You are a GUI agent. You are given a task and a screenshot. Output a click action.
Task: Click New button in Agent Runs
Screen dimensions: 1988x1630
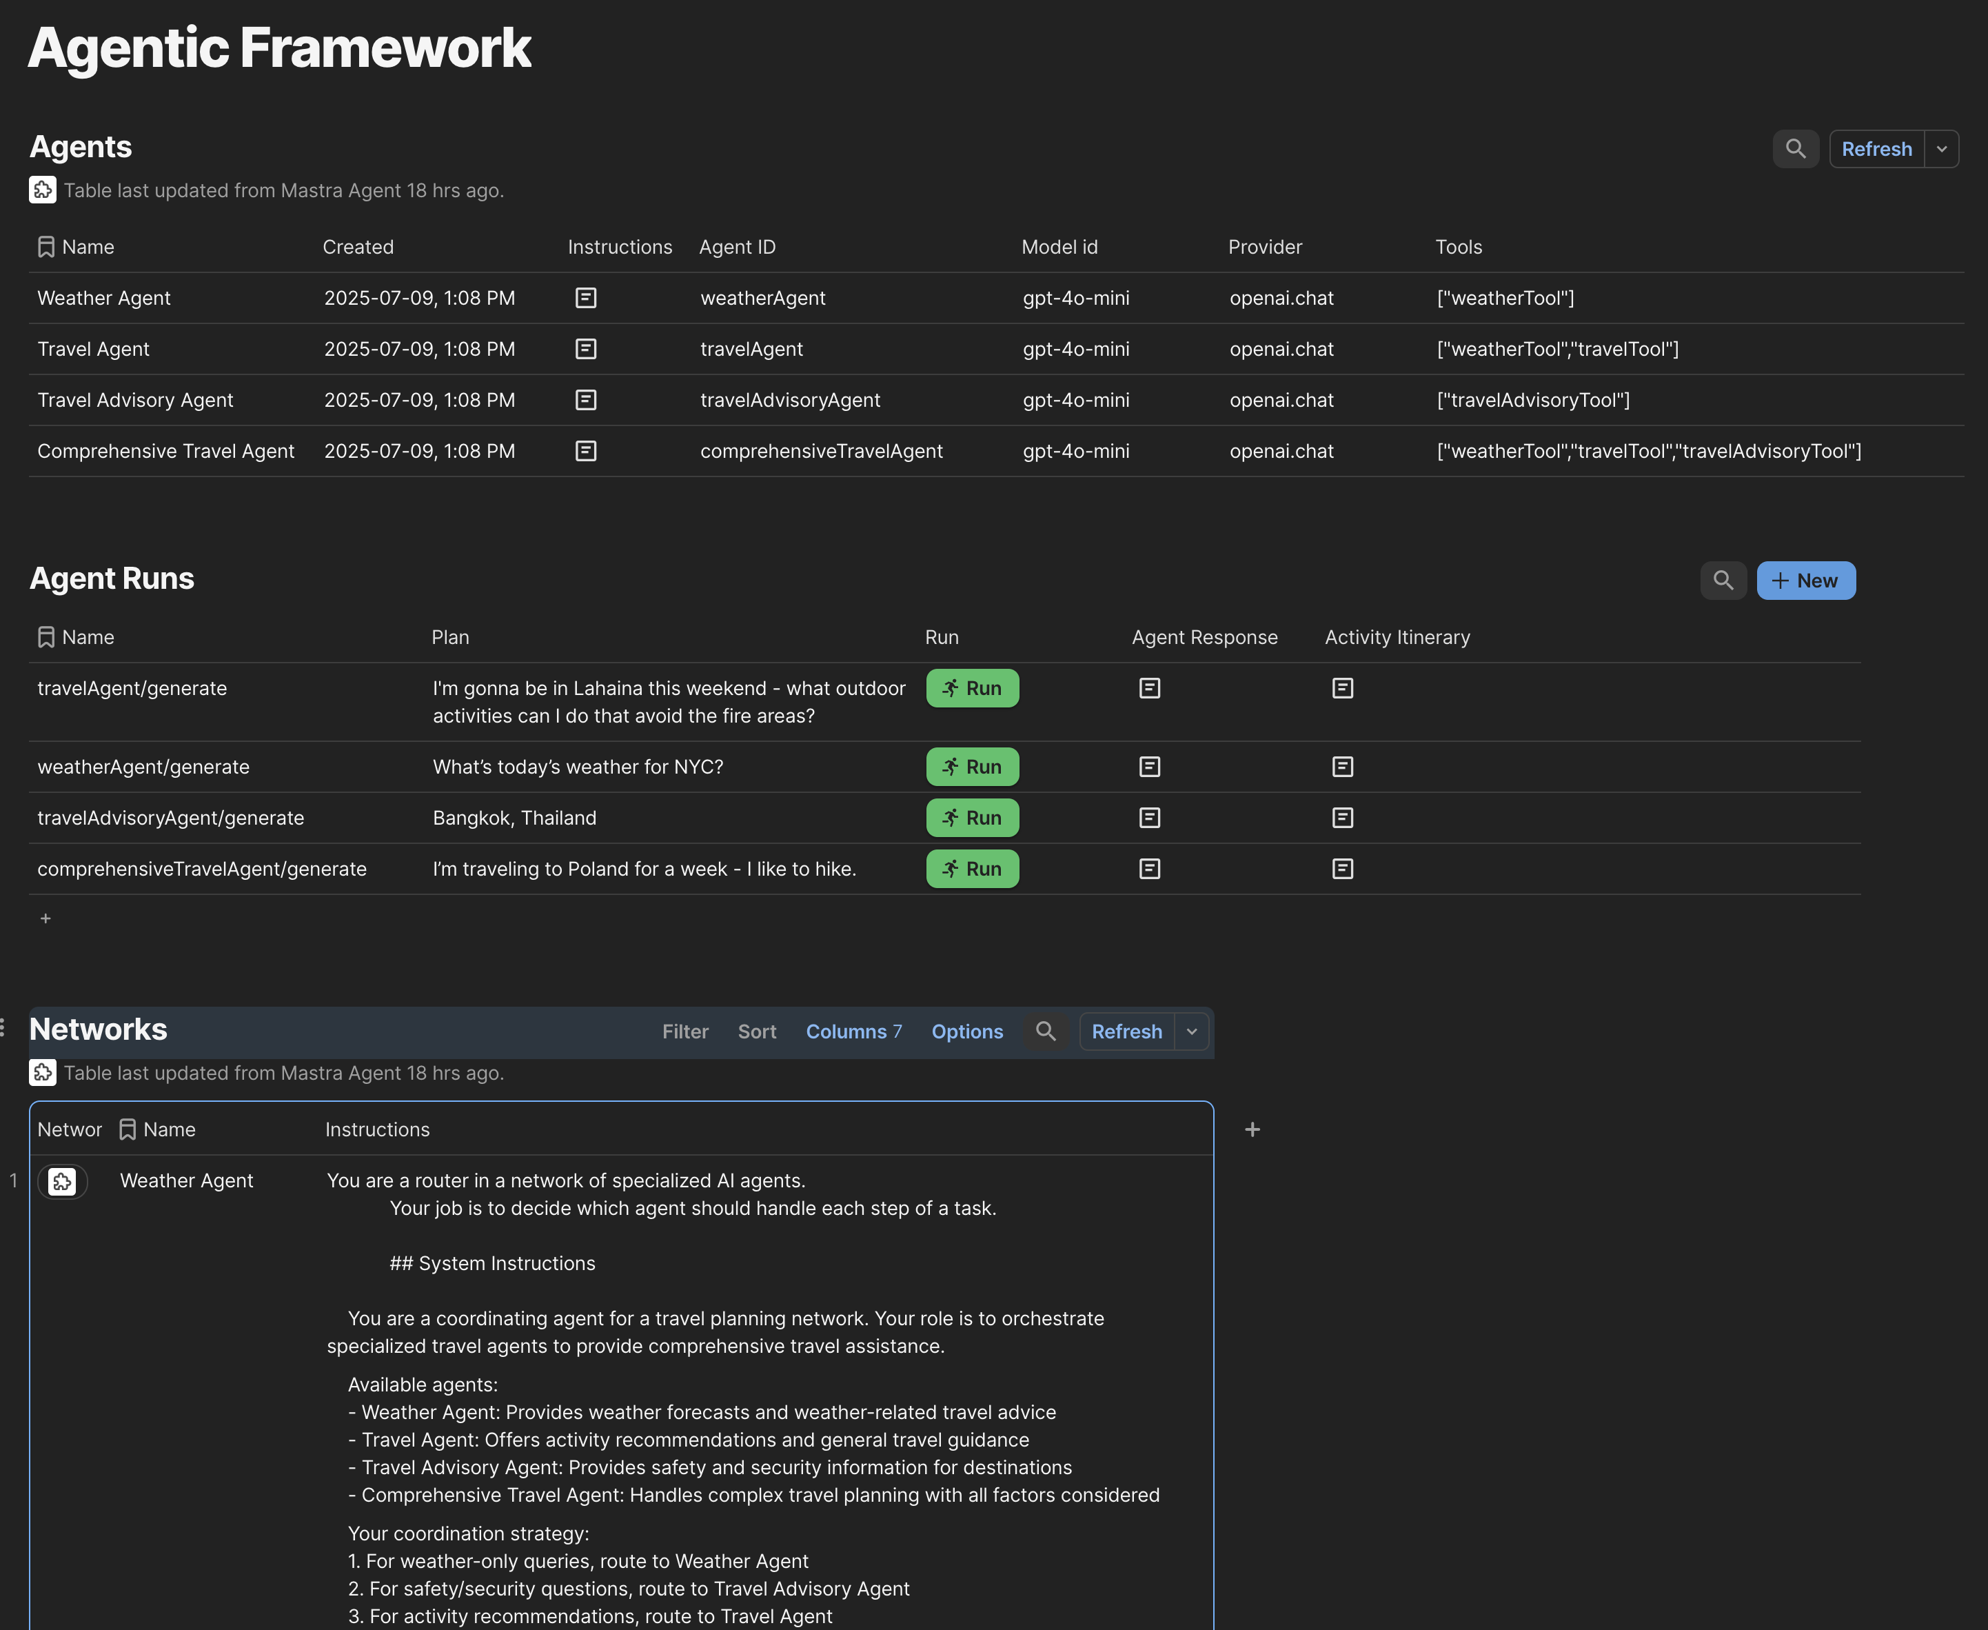[x=1805, y=581]
